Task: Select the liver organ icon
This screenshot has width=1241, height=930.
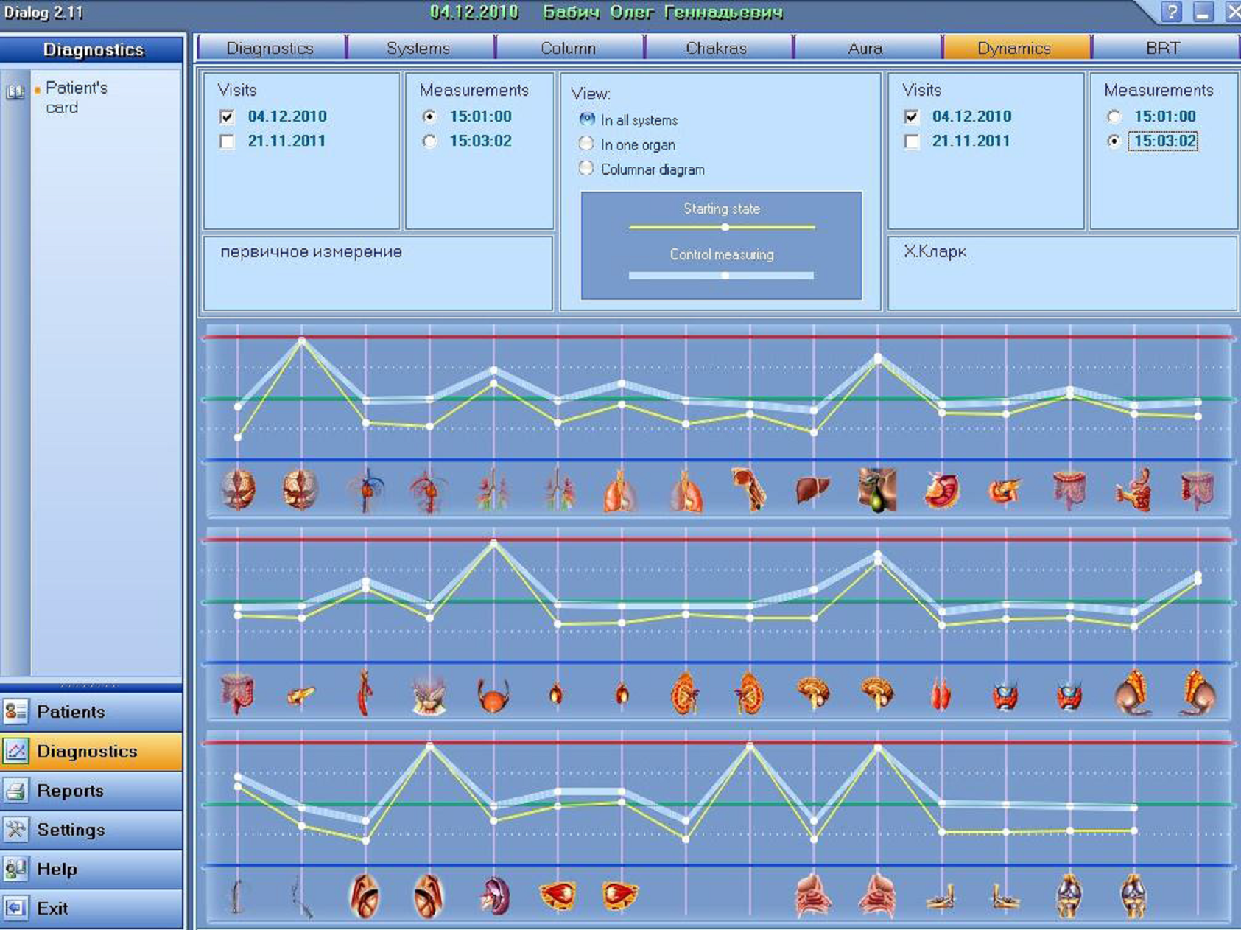Action: click(x=813, y=489)
